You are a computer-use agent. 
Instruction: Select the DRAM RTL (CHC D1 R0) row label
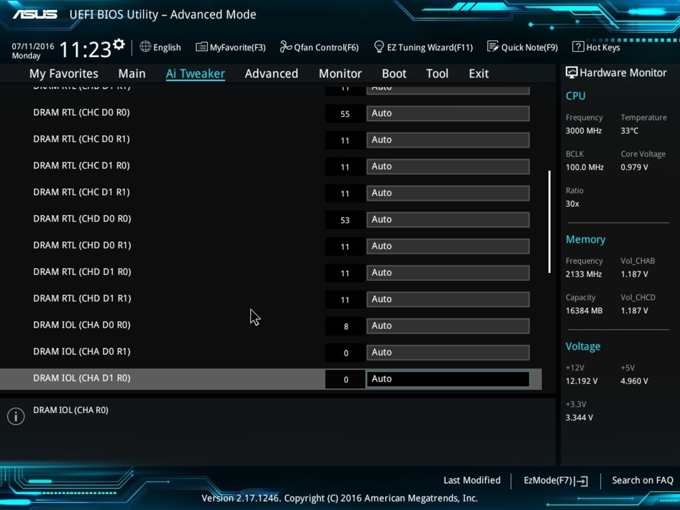pyautogui.click(x=81, y=165)
